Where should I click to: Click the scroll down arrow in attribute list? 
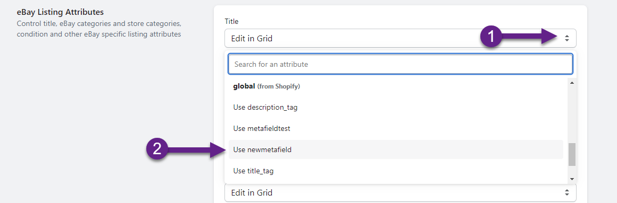[x=572, y=179]
